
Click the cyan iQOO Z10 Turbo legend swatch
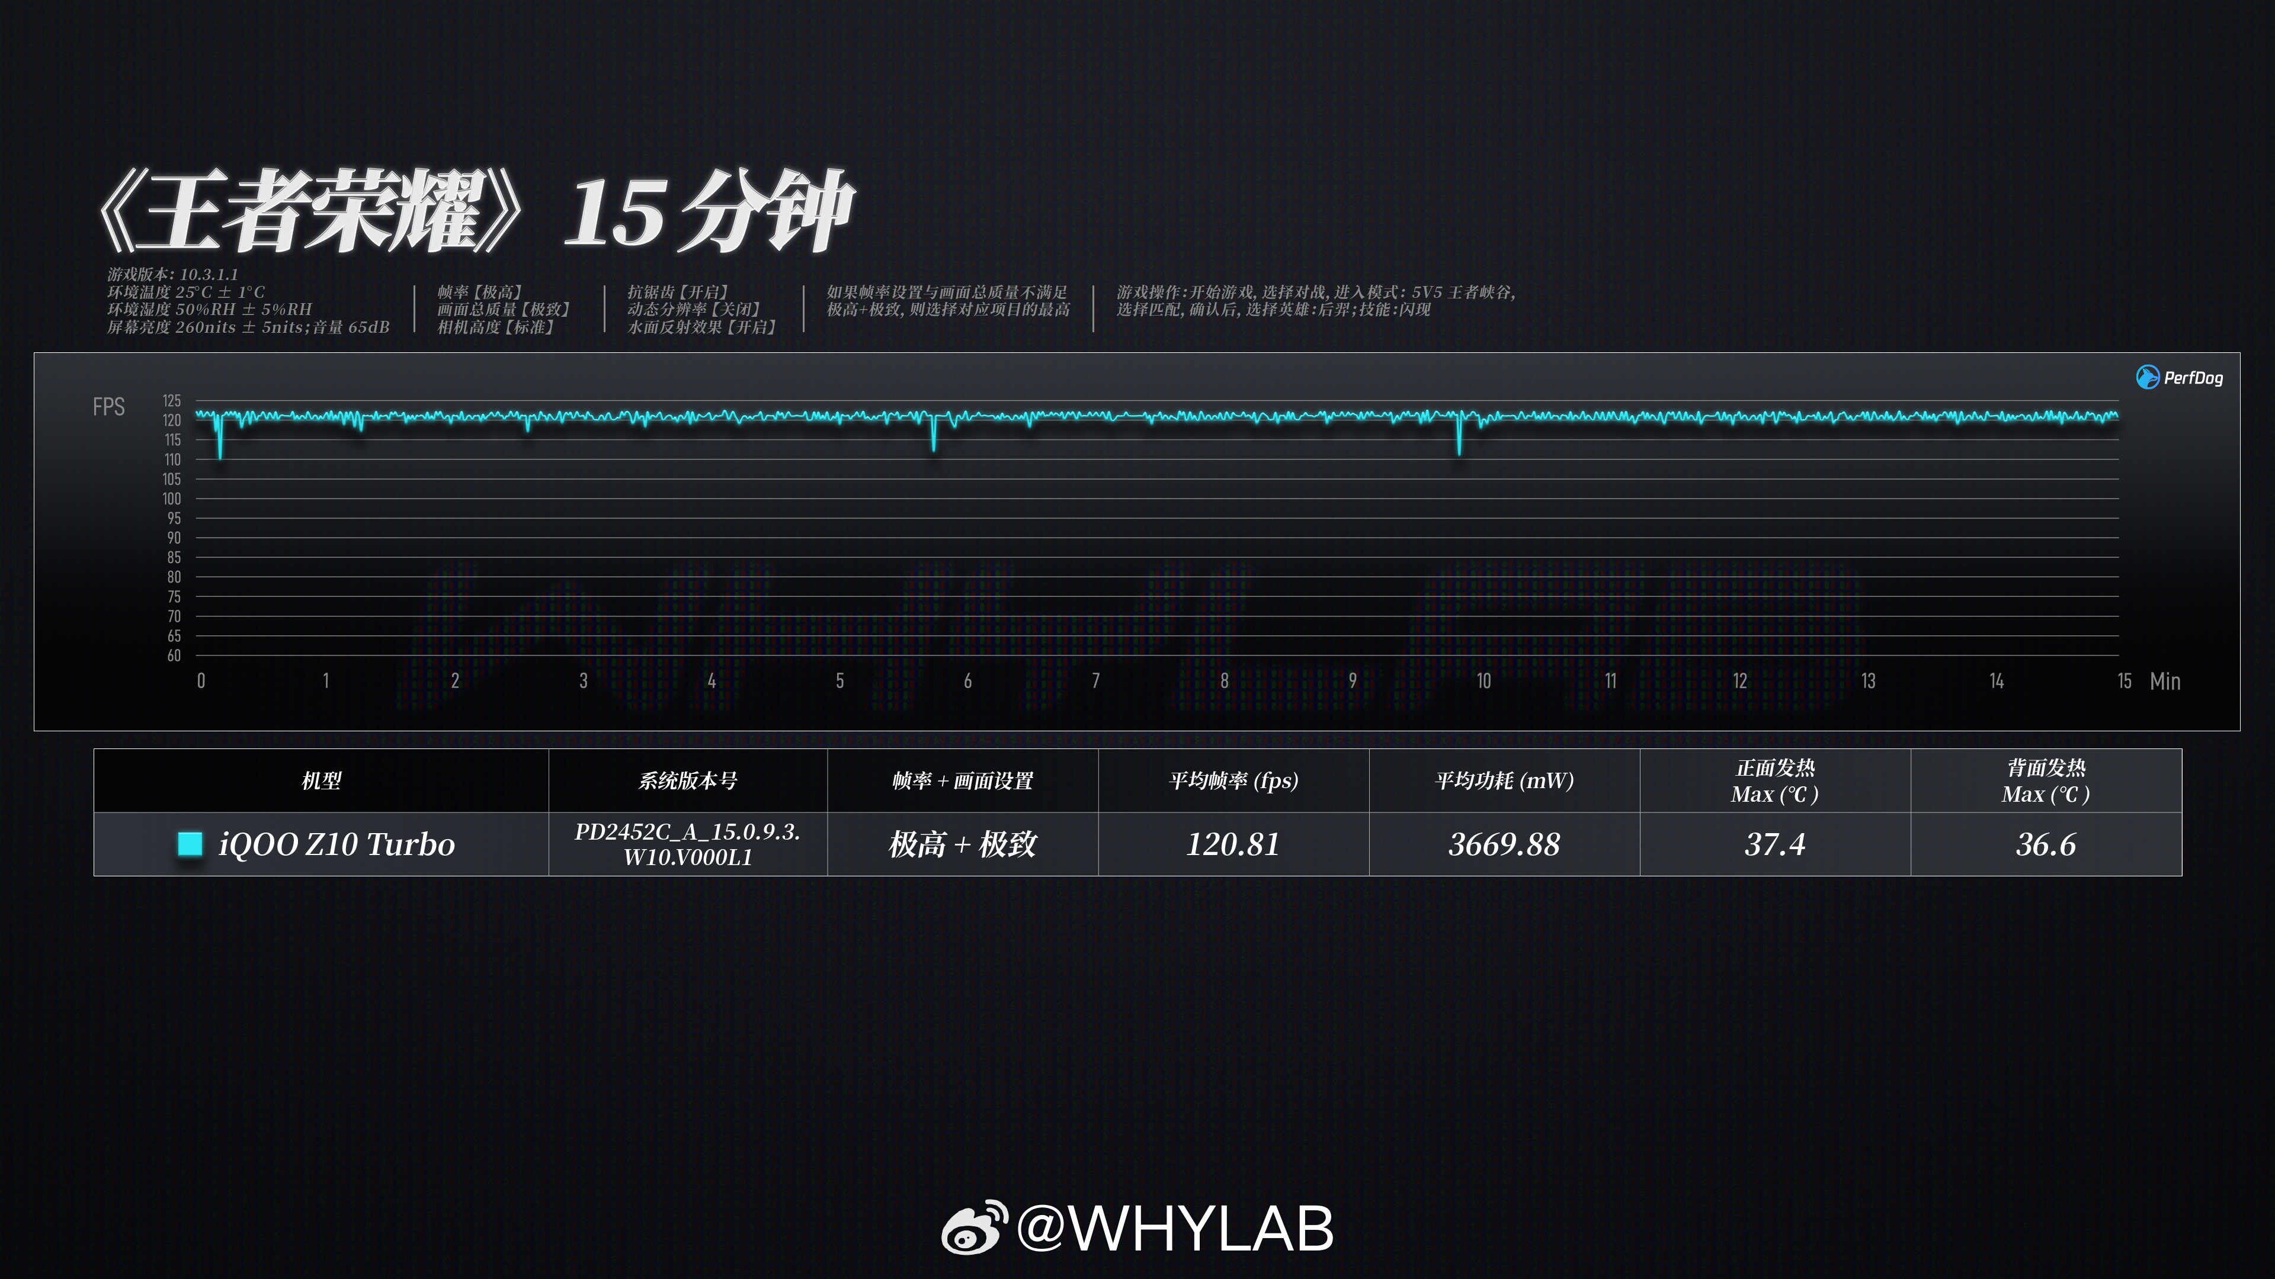[190, 844]
